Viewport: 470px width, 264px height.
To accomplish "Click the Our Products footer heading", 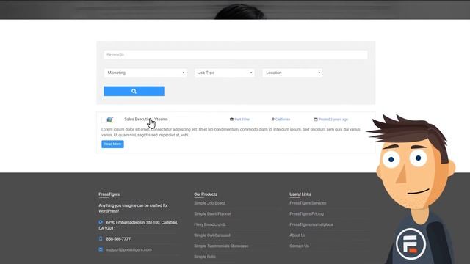I will (206, 194).
